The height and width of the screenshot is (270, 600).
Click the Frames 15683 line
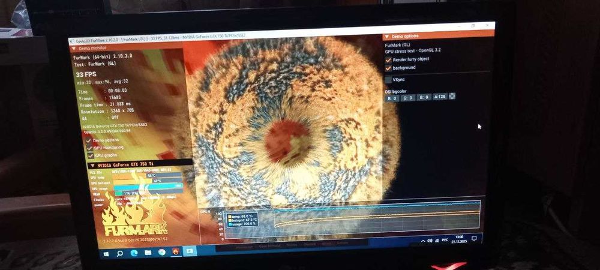pyautogui.click(x=100, y=98)
